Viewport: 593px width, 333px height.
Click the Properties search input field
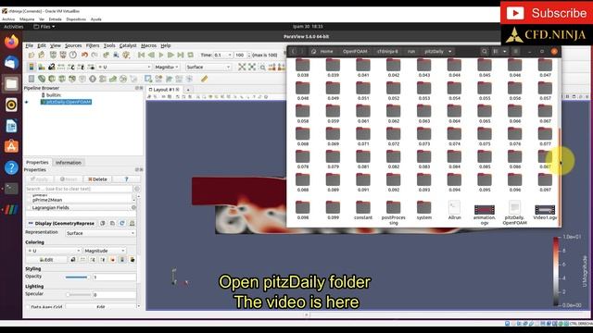79,189
